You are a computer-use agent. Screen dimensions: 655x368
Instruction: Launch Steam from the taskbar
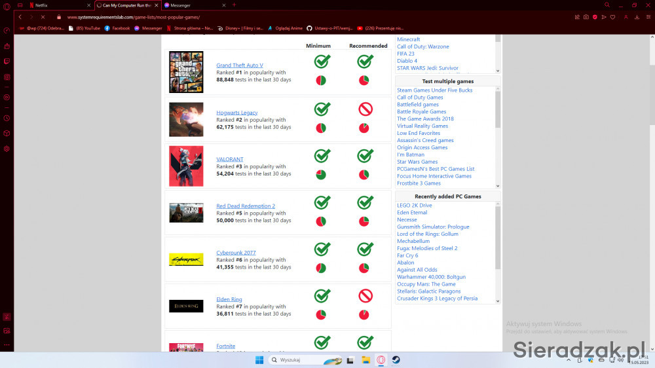[x=396, y=359]
